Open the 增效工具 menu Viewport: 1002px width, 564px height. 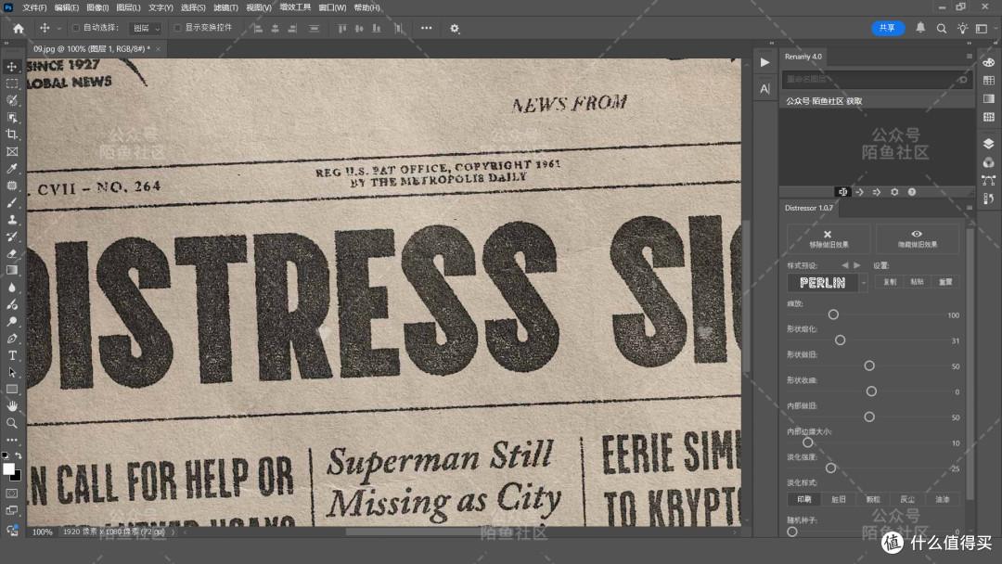295,7
